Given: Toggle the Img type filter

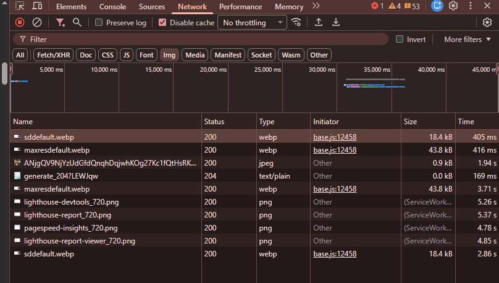Looking at the screenshot, I should 169,55.
